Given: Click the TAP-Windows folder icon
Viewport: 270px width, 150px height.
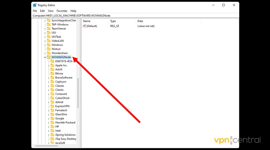Looking at the screenshot, I should coord(49,25).
